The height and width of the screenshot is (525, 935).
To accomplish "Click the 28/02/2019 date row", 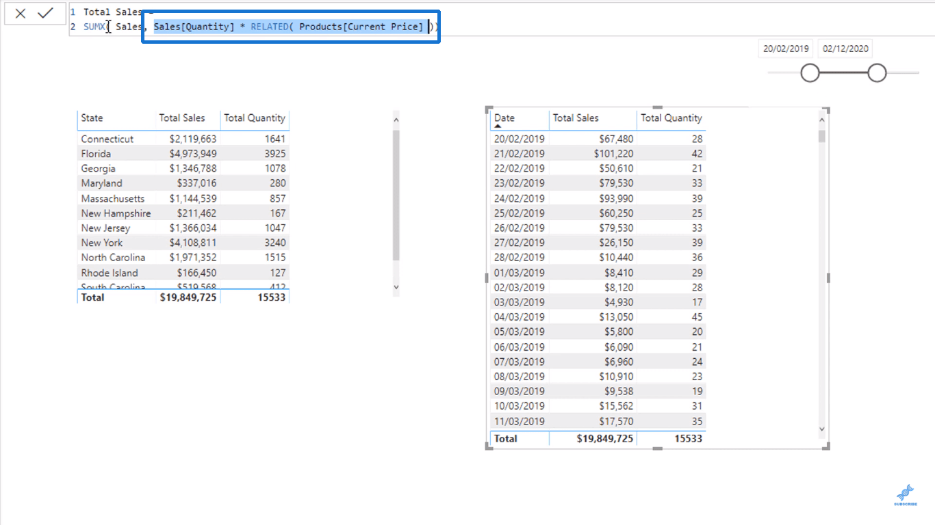I will pos(598,258).
